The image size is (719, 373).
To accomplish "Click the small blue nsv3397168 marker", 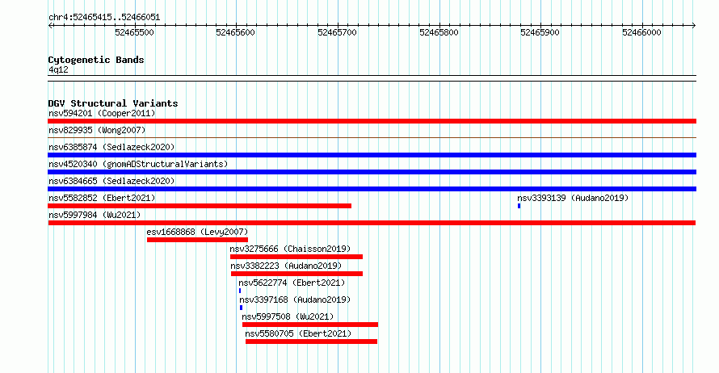I will tap(242, 308).
